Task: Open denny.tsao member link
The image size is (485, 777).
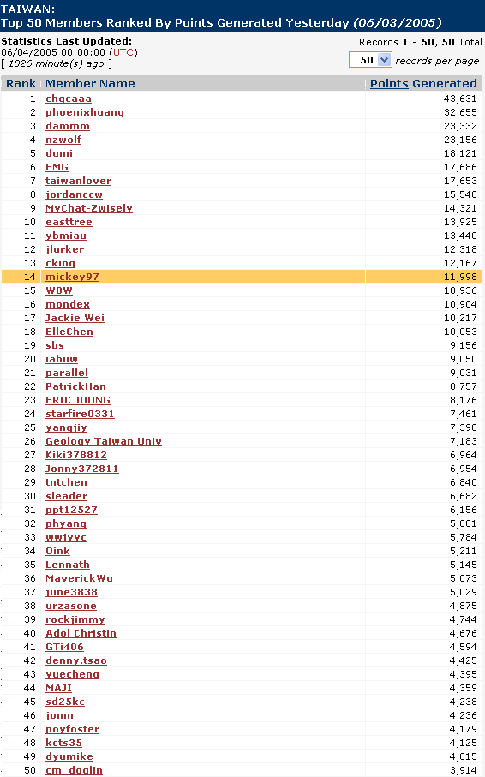Action: point(76,660)
